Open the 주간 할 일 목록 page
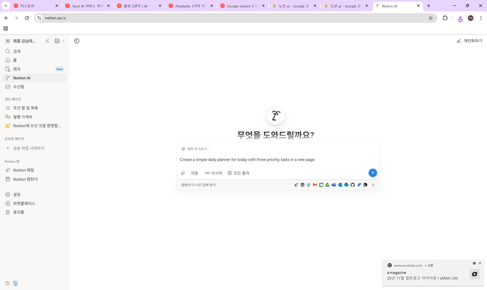The width and height of the screenshot is (487, 290). click(34, 108)
